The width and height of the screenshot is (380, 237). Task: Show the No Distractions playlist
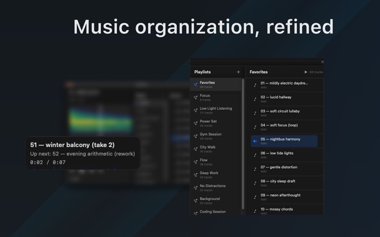click(x=216, y=188)
